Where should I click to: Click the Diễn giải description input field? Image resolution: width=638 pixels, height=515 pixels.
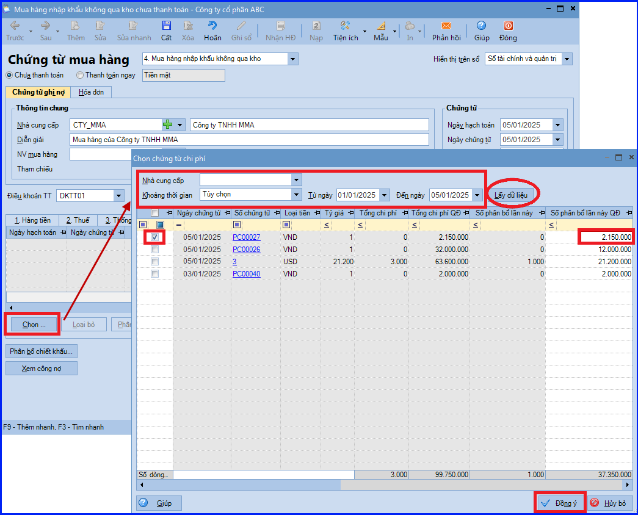click(249, 140)
